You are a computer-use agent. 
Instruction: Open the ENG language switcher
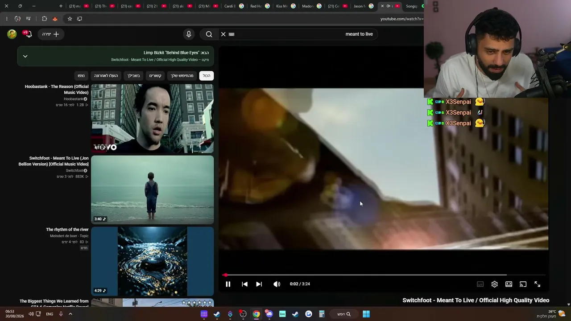click(50, 314)
